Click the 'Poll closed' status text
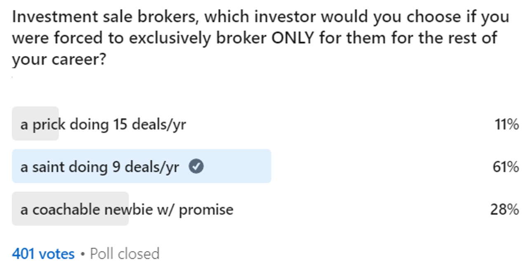 click(125, 254)
